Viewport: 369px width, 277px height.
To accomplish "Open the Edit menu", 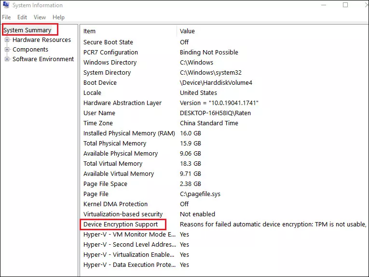I will (22, 17).
